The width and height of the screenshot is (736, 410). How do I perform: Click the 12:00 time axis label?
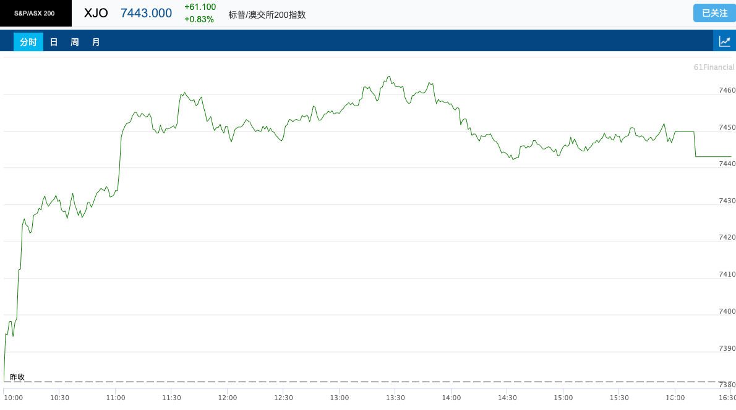227,398
